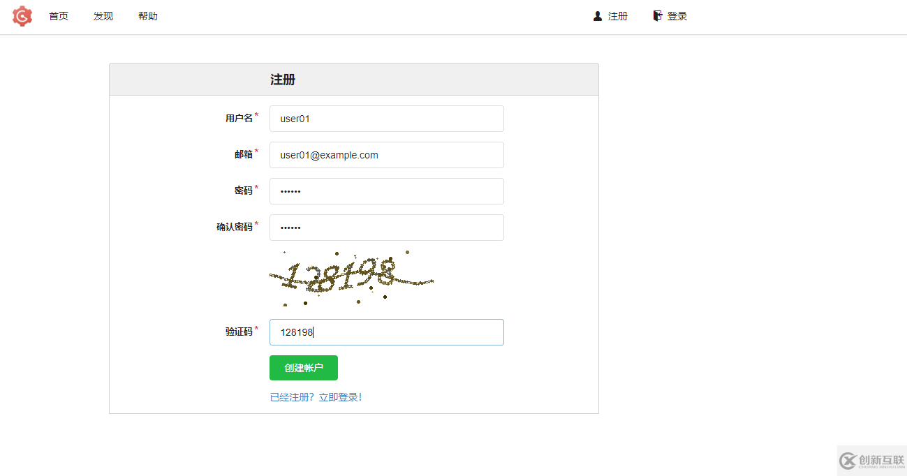Click the required asterisk next to 用户名

[256, 114]
